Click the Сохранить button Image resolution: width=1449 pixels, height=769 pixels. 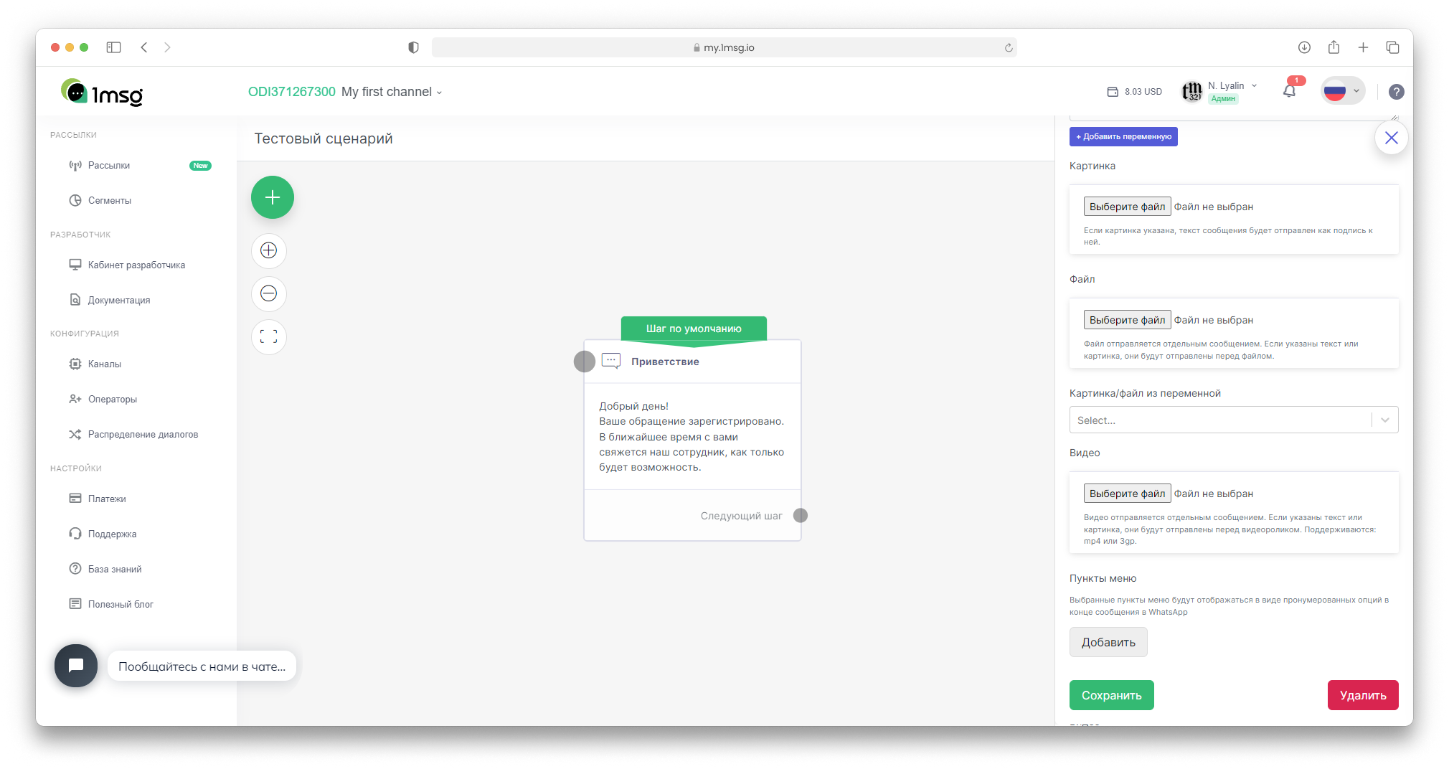(1111, 695)
